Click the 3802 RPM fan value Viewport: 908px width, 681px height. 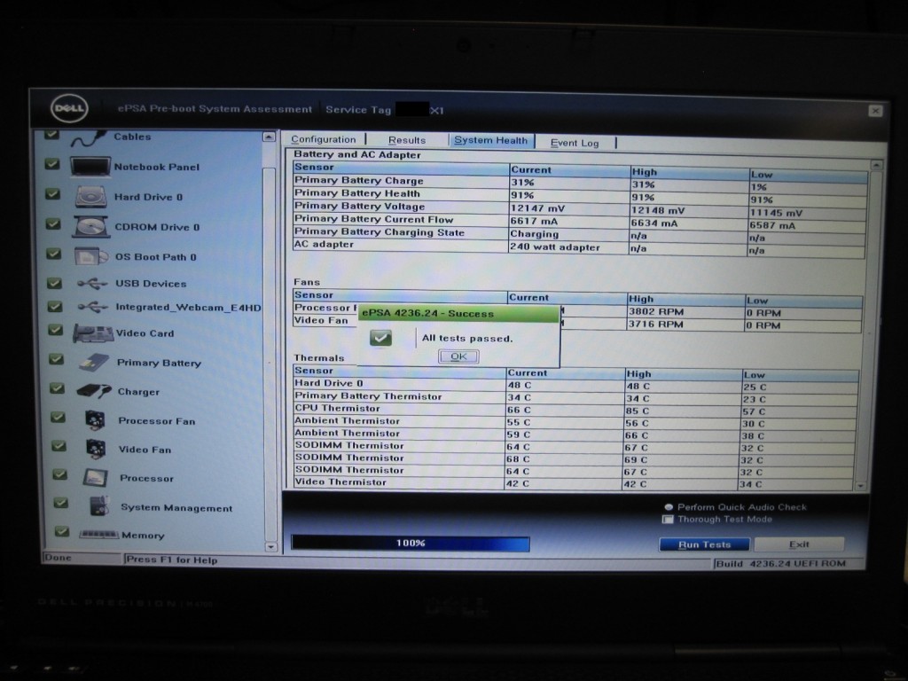(656, 311)
